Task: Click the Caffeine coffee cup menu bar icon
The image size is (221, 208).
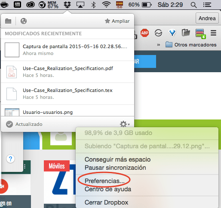Action: [x=4, y=5]
